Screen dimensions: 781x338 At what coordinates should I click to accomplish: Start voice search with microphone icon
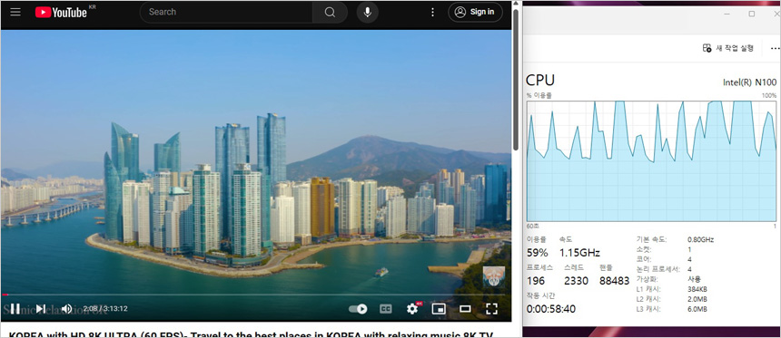click(367, 12)
